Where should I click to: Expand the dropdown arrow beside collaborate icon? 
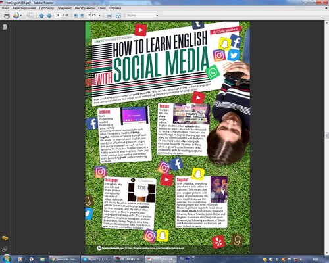21,16
